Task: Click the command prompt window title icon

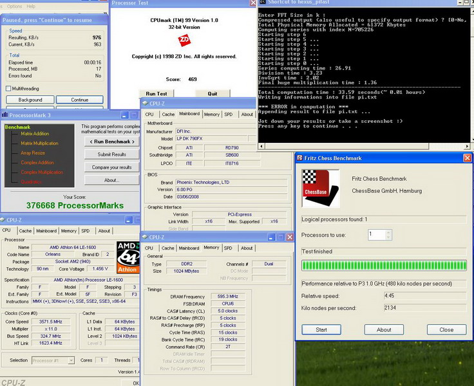Action: pos(262,2)
